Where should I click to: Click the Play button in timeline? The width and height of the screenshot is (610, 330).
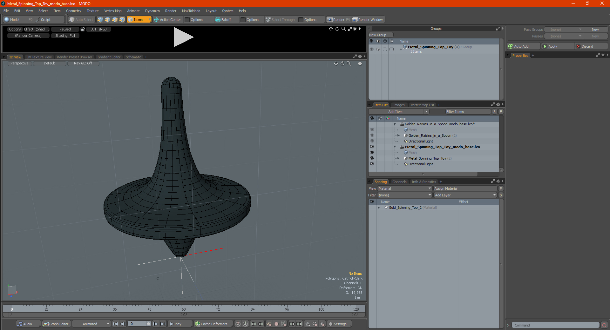tap(180, 324)
